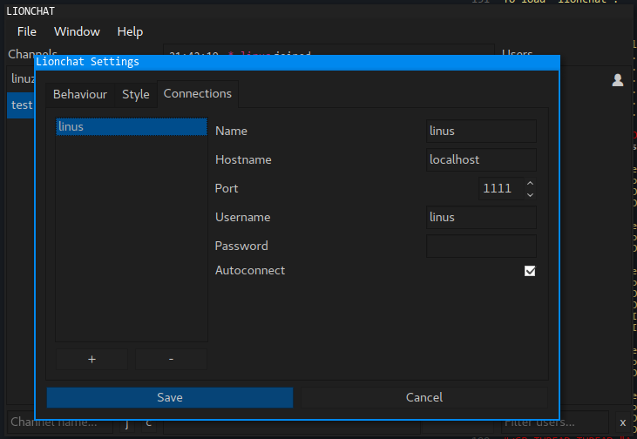
Task: Click the Hostname field containing localhost
Action: (x=481, y=160)
